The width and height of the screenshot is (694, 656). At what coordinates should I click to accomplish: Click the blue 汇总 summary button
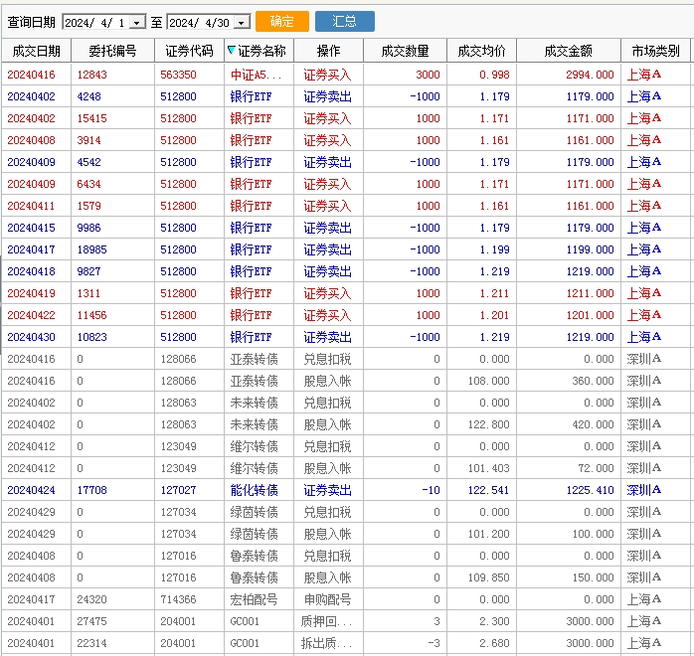point(344,22)
